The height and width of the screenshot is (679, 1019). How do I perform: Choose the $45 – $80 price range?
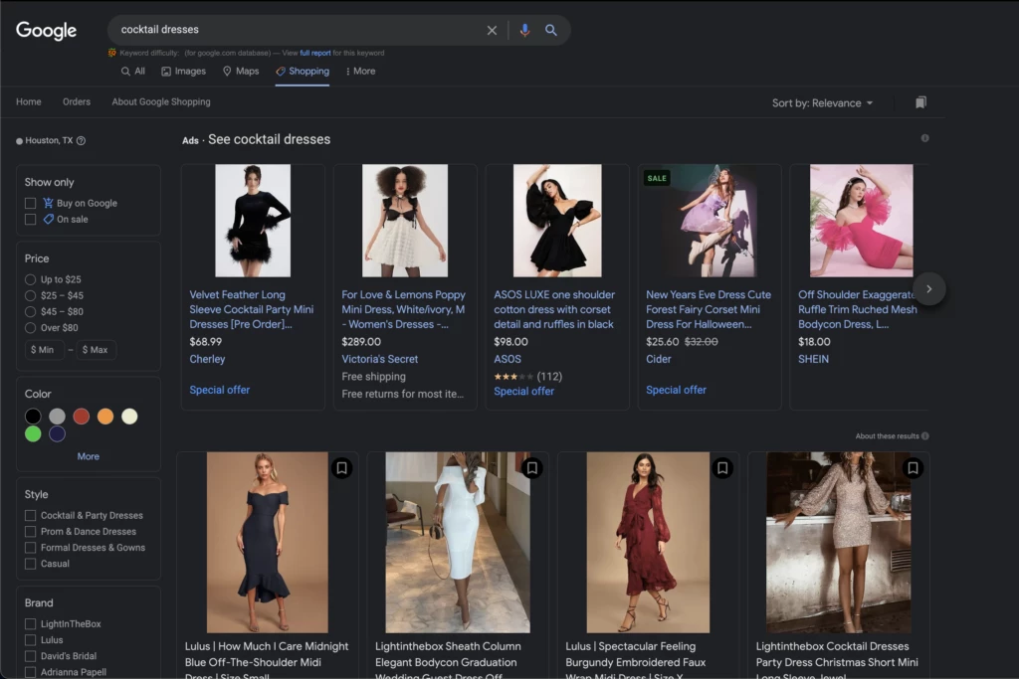click(x=30, y=311)
